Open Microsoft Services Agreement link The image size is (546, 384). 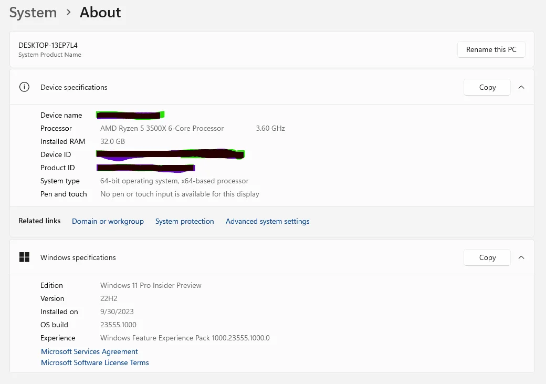coord(89,351)
